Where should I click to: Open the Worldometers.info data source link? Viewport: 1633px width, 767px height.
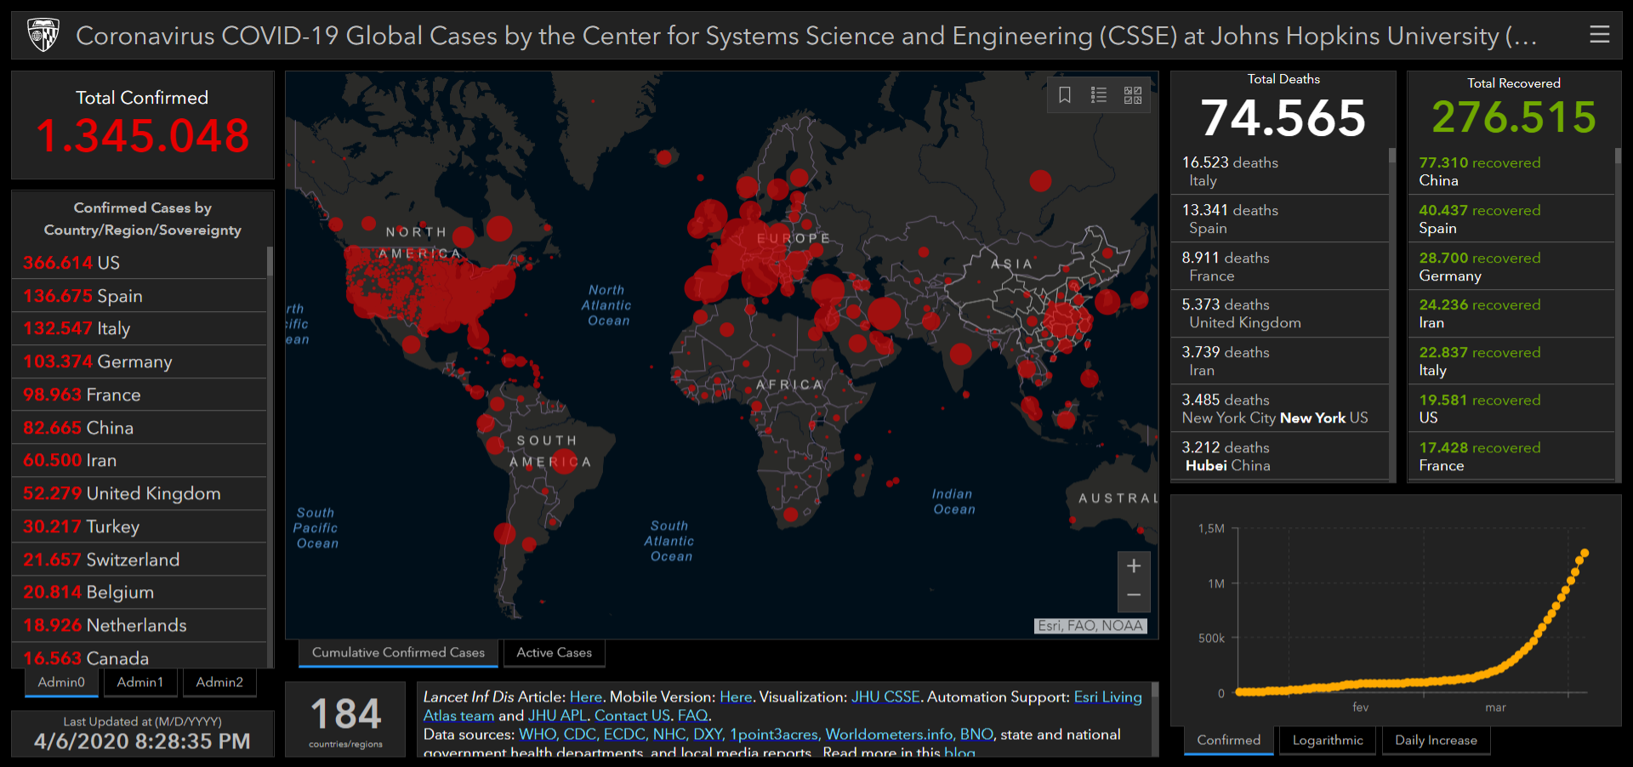pyautogui.click(x=889, y=734)
